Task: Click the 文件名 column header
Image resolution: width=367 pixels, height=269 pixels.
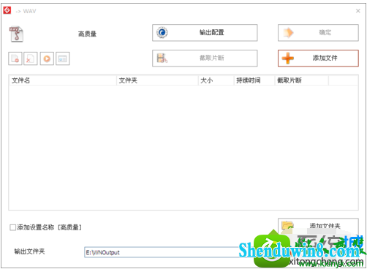Action: click(63, 80)
